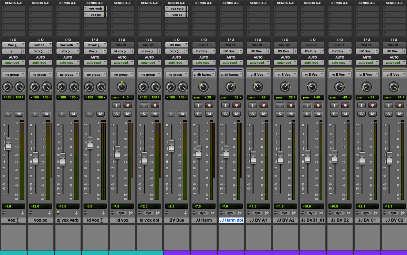This screenshot has width=407, height=255.
Task: Open the 'ld vox ∑' output selector on ld vox track
Action: 121,51
